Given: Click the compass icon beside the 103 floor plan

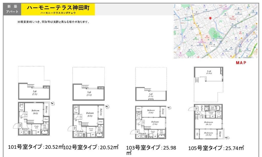Looking at the screenshot, I should pyautogui.click(x=169, y=107).
